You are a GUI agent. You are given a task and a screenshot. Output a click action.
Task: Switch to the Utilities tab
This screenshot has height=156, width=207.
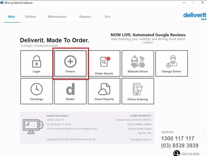(x=31, y=17)
